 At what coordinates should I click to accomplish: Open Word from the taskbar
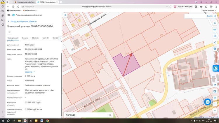point(42,121)
